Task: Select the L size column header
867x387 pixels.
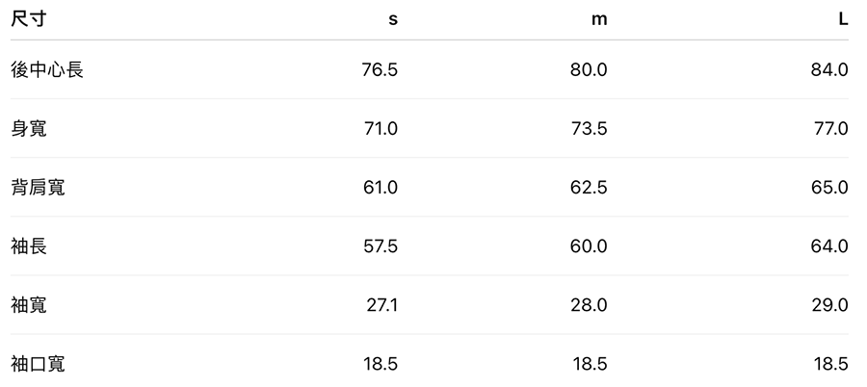Action: click(x=843, y=19)
